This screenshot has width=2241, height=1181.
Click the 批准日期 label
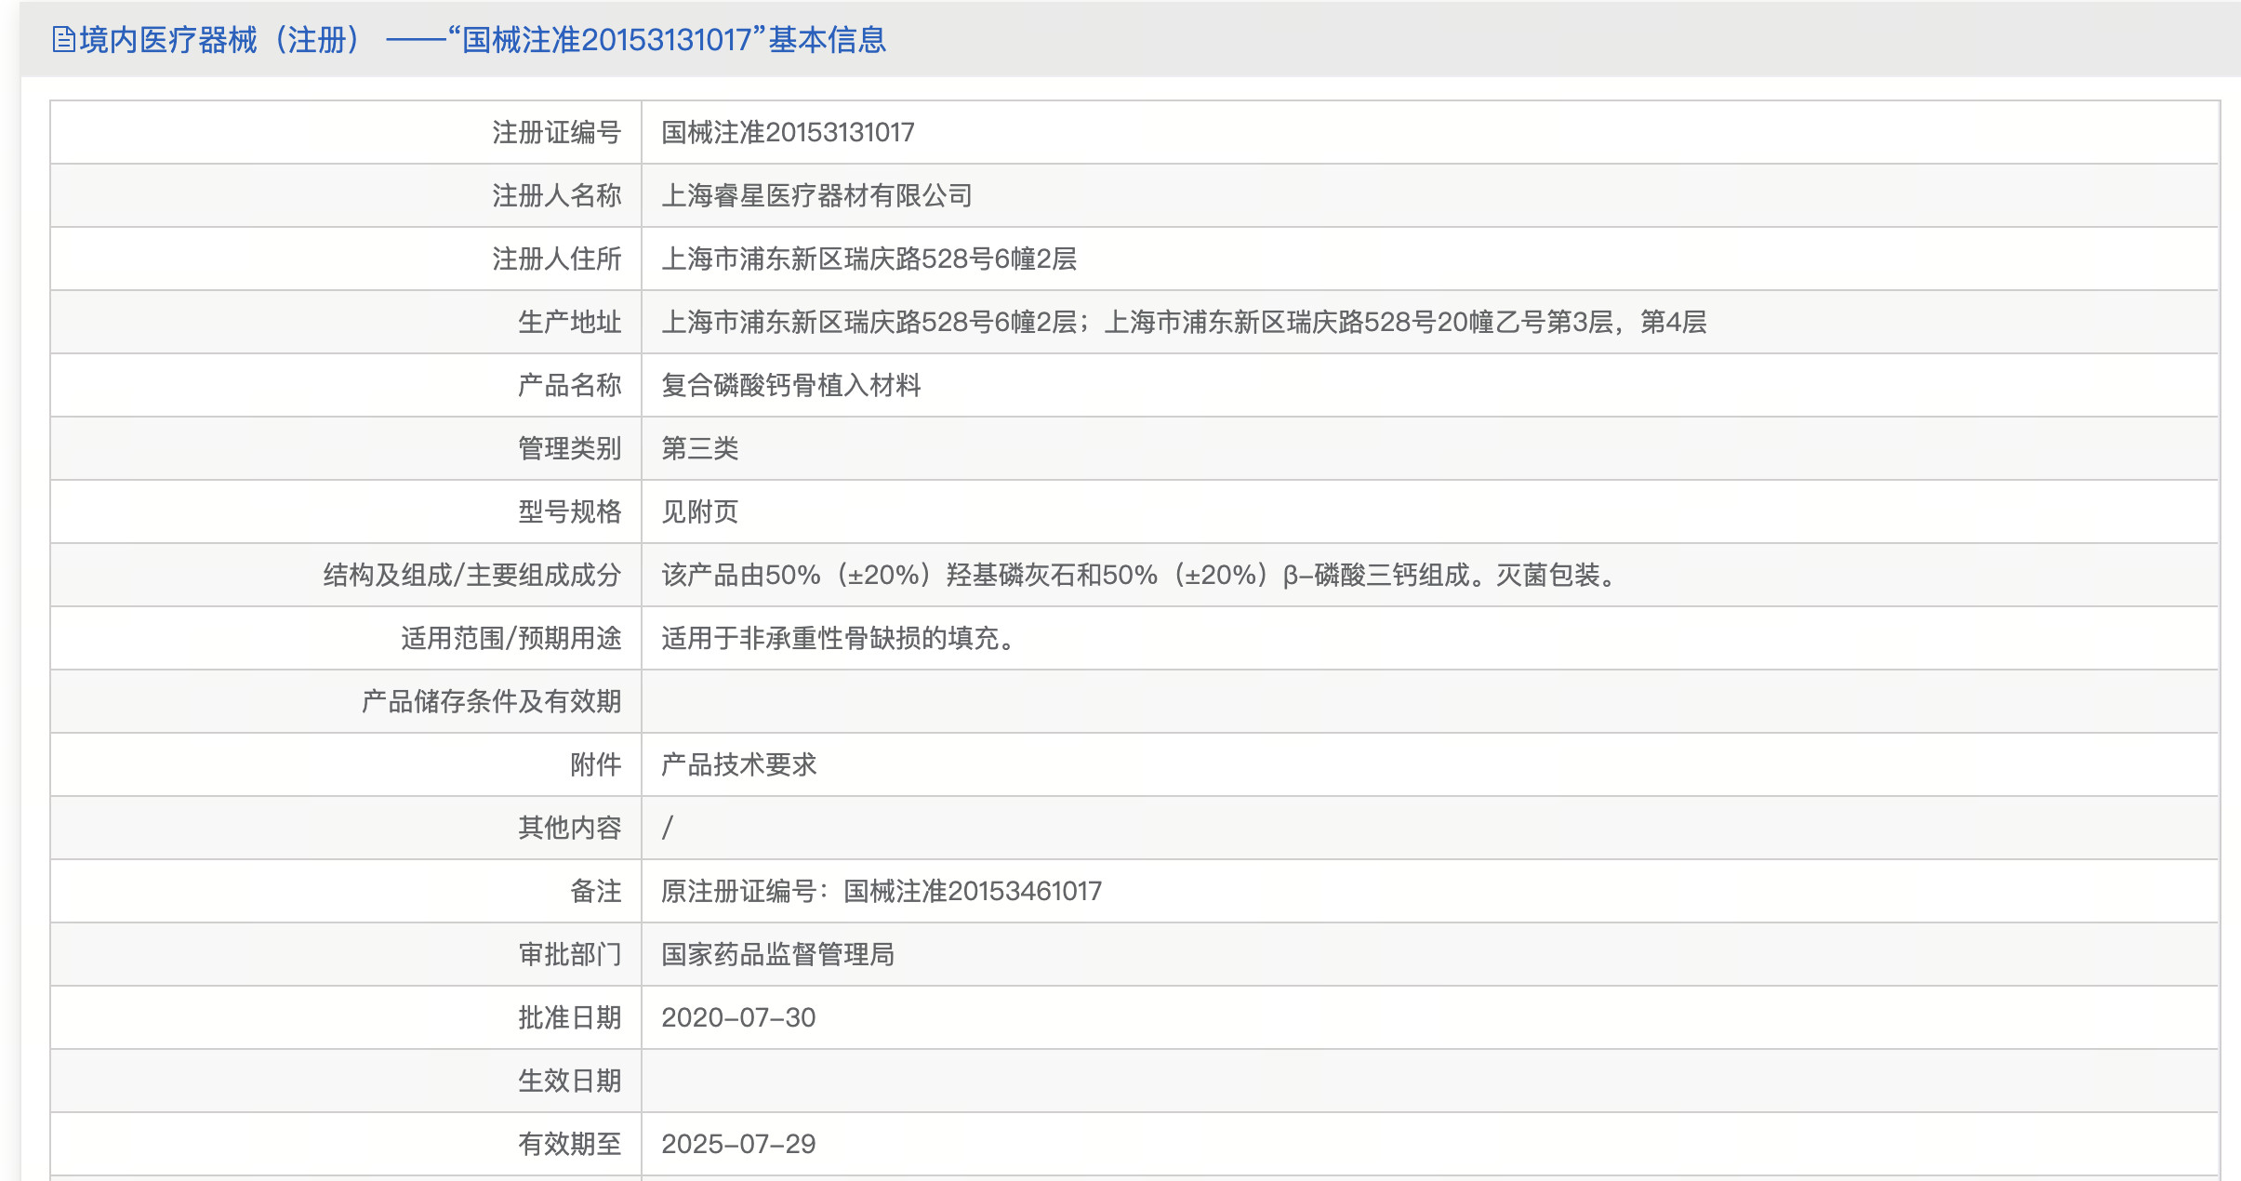pyautogui.click(x=570, y=1017)
